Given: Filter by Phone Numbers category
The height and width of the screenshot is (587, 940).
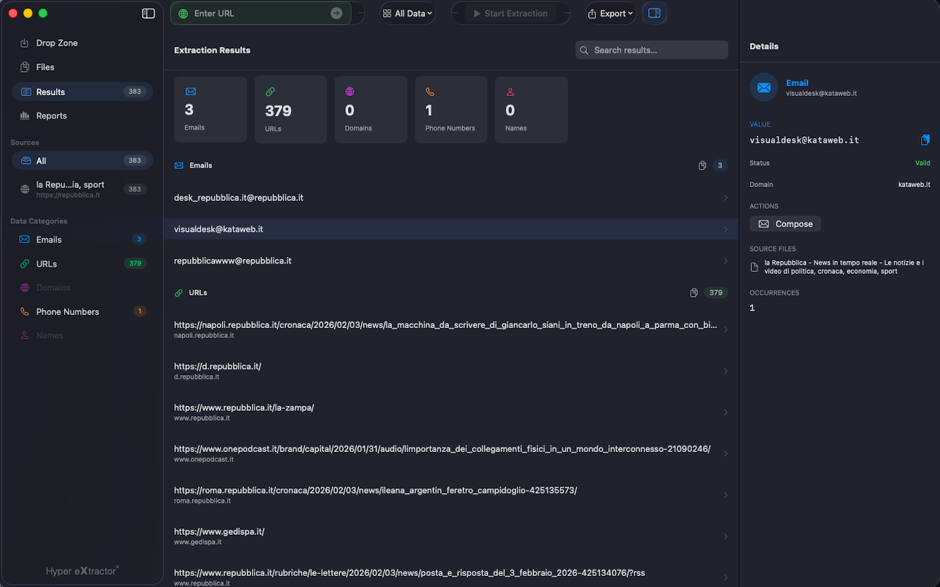Looking at the screenshot, I should tap(68, 312).
